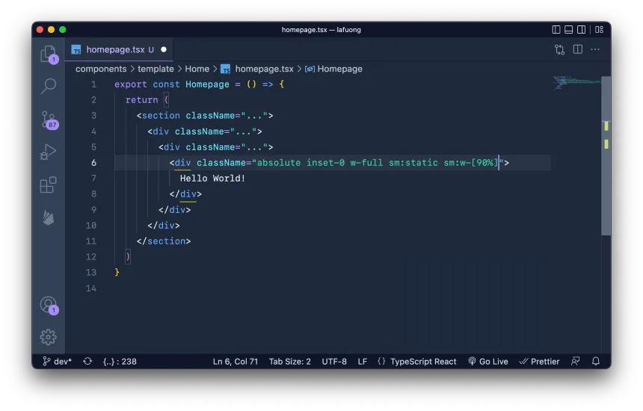The height and width of the screenshot is (411, 643).
Task: Click line number 6 in gutter
Action: 93,163
